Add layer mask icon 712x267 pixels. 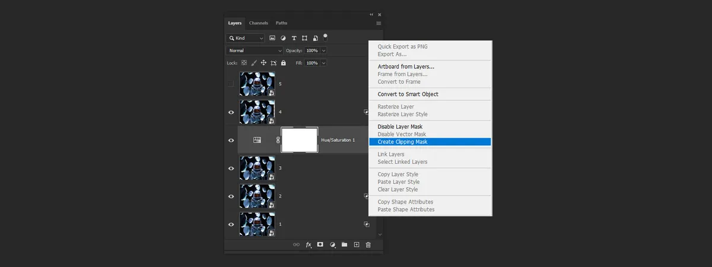[x=320, y=244]
